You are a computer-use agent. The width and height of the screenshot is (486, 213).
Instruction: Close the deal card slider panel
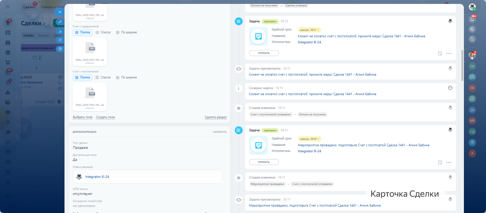click(x=60, y=12)
